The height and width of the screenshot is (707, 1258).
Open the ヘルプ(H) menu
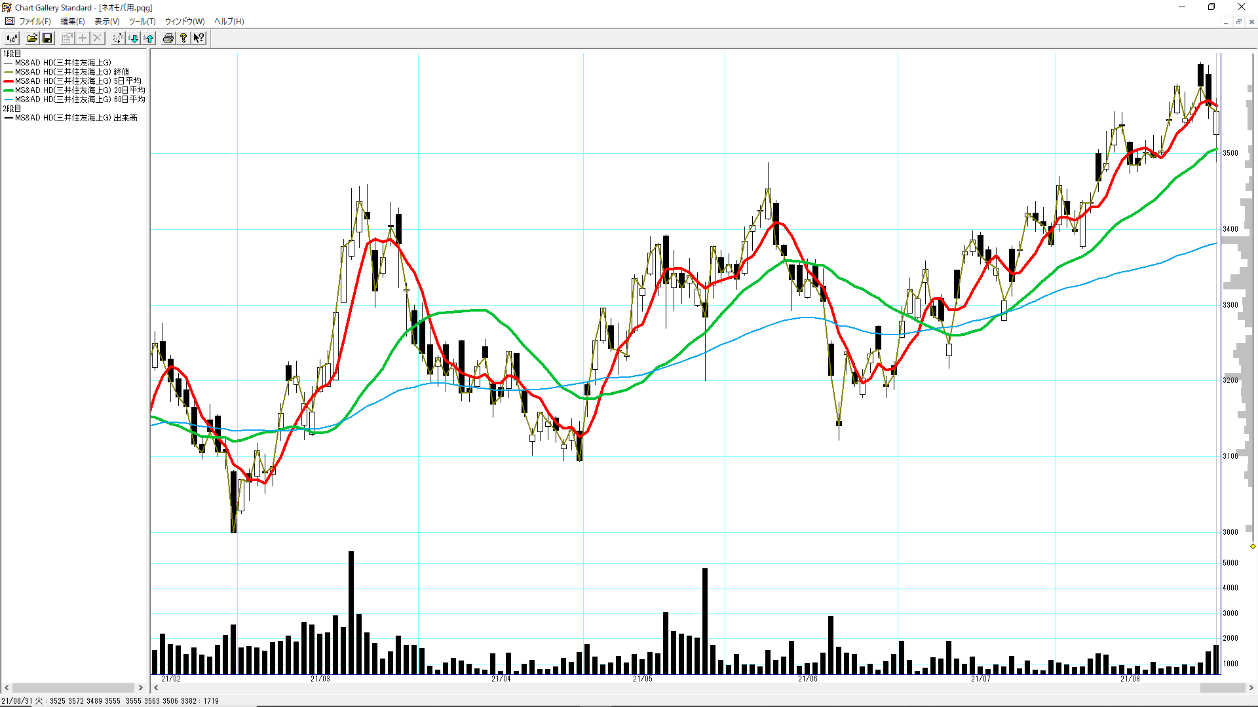tap(229, 21)
